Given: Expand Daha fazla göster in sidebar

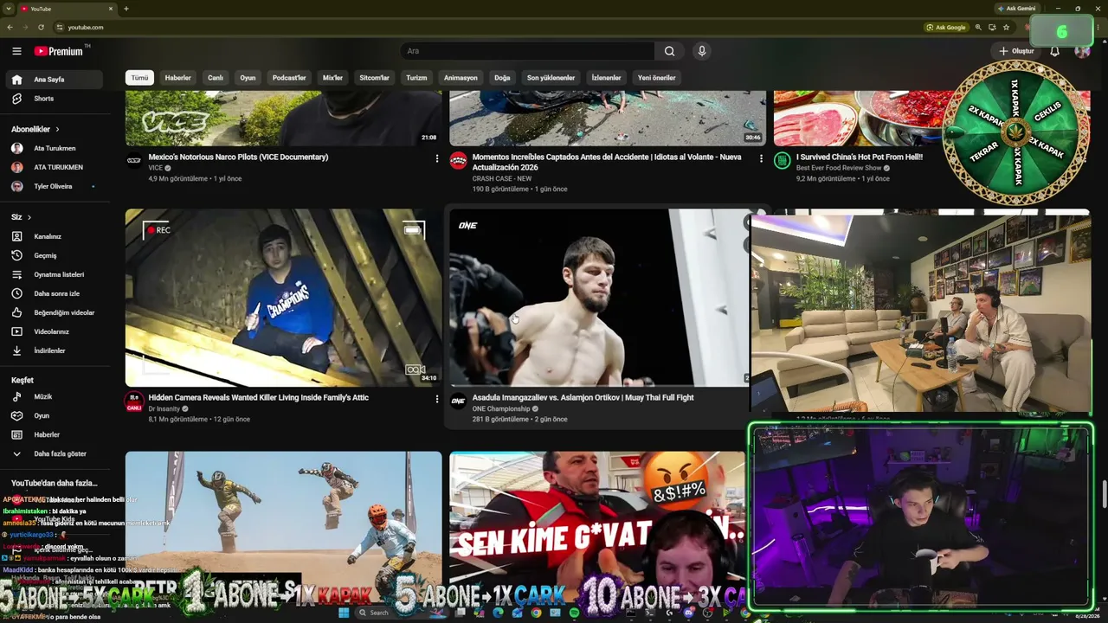Looking at the screenshot, I should 52,453.
